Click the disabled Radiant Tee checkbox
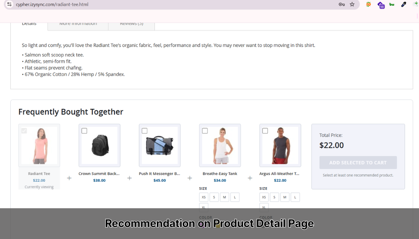 pos(24,131)
